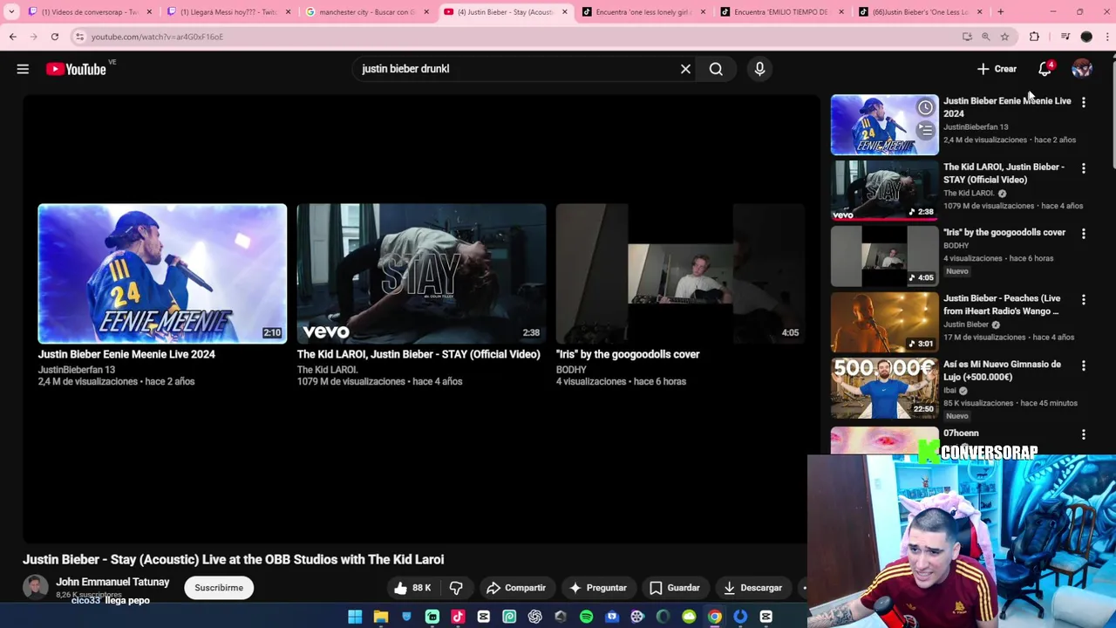1116x628 pixels.
Task: Play sidebar 500.000€ gym thumbnail
Action: tap(884, 388)
